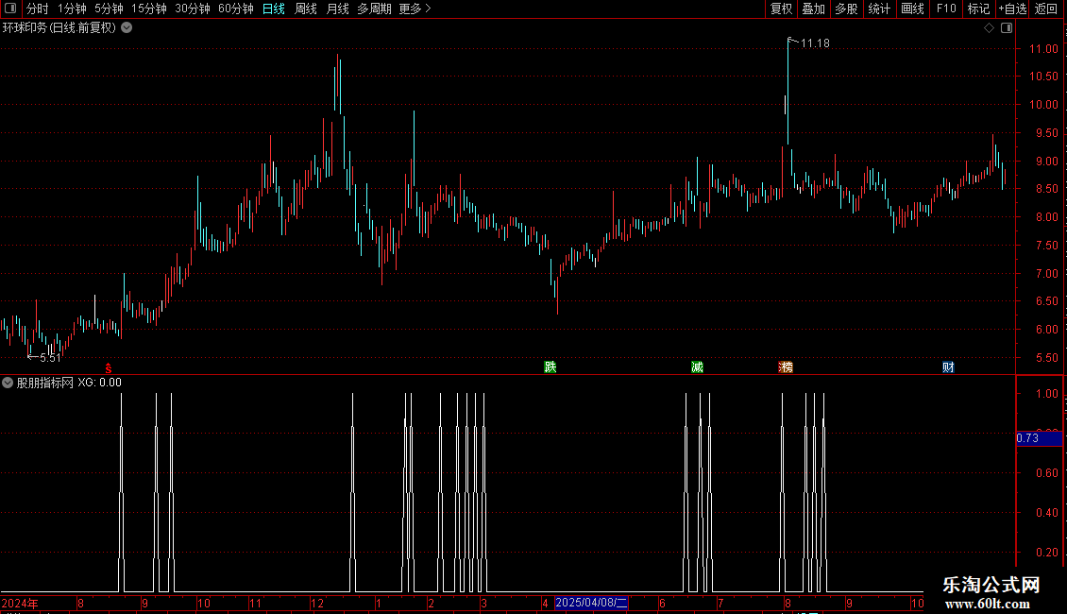Click the red S marker on chart
This screenshot has width=1067, height=614.
pyautogui.click(x=109, y=367)
